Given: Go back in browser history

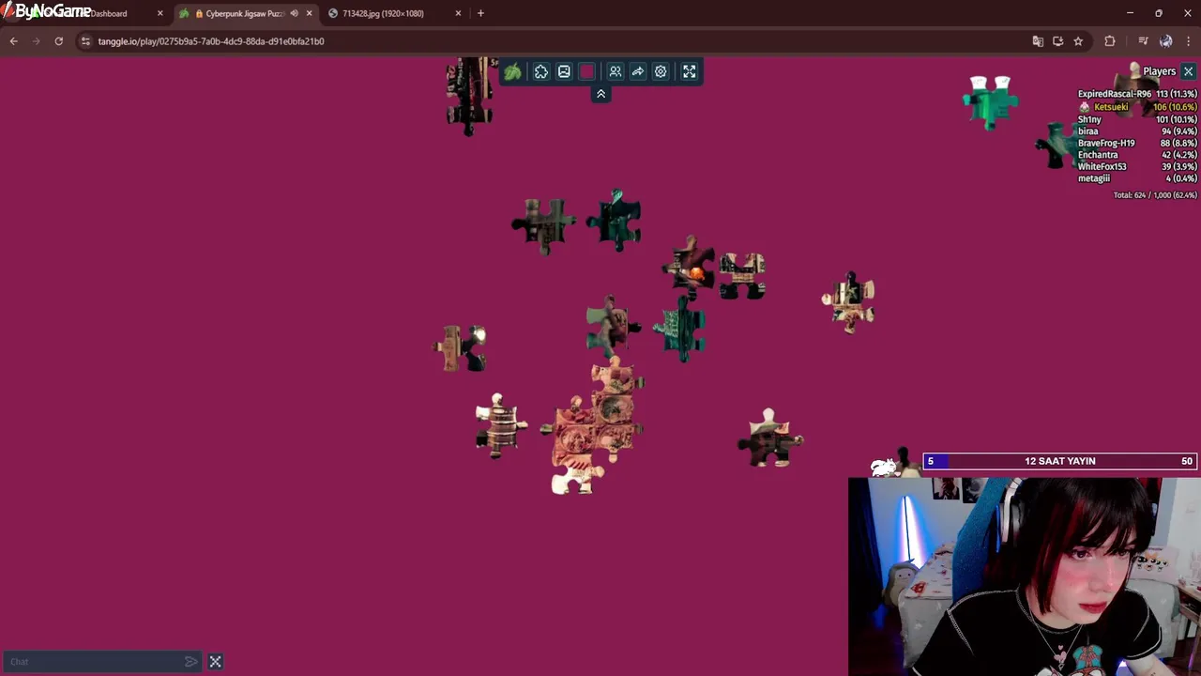Looking at the screenshot, I should click(13, 41).
